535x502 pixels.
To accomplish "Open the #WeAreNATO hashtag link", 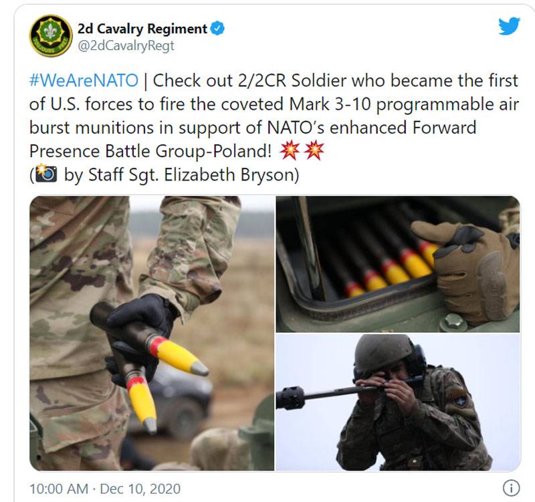I will tap(84, 81).
